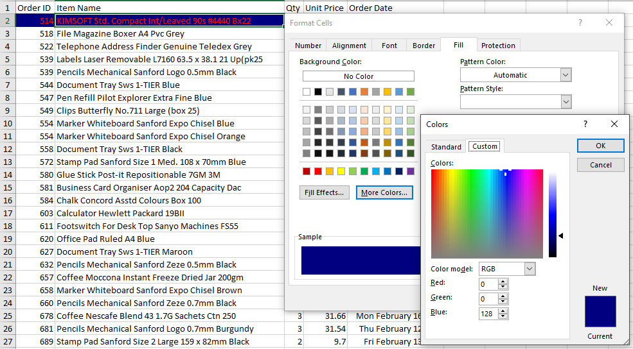Click the New/Current color preview box
The image size is (633, 349).
point(600,312)
